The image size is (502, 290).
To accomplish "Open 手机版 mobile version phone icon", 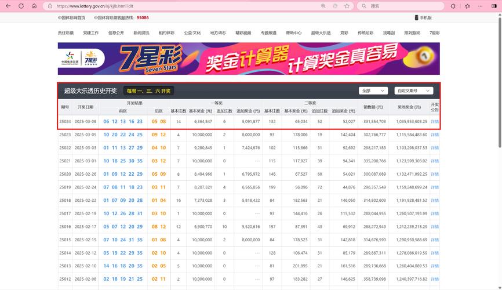I will (x=417, y=17).
